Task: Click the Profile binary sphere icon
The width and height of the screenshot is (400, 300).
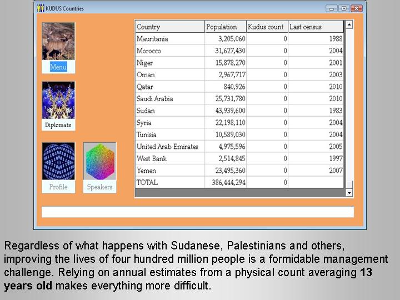Action: tap(58, 161)
